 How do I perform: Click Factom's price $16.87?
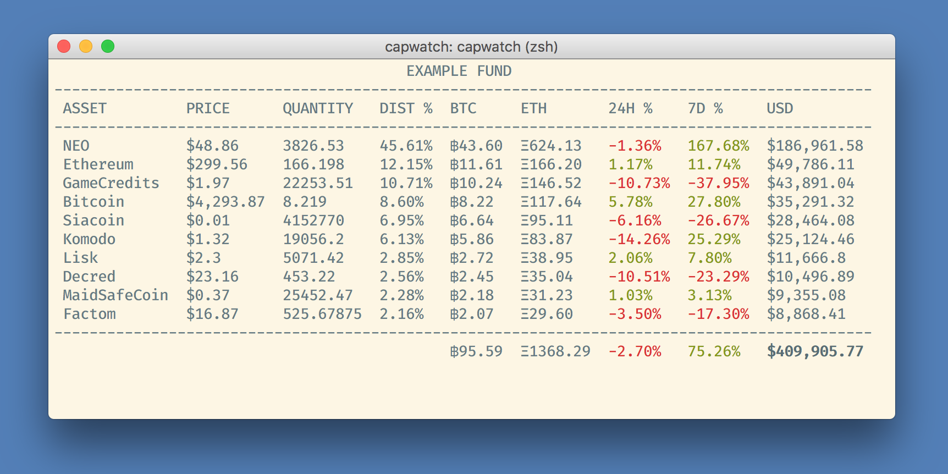pos(212,314)
